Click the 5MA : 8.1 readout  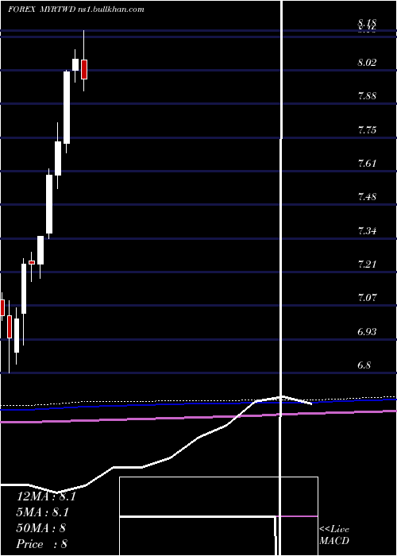[x=43, y=512]
